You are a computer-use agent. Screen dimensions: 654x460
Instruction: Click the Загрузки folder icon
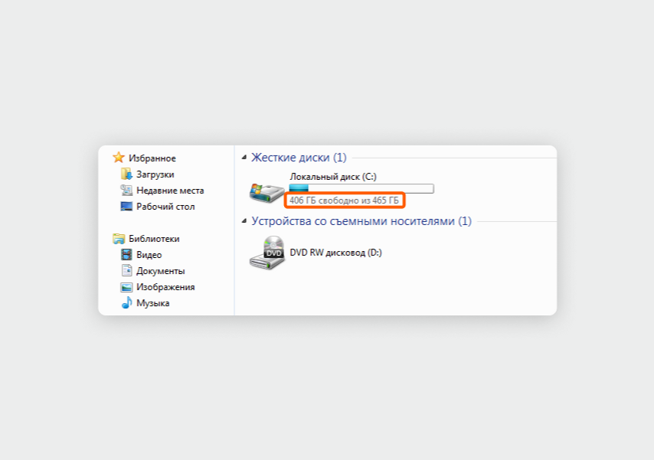click(126, 174)
